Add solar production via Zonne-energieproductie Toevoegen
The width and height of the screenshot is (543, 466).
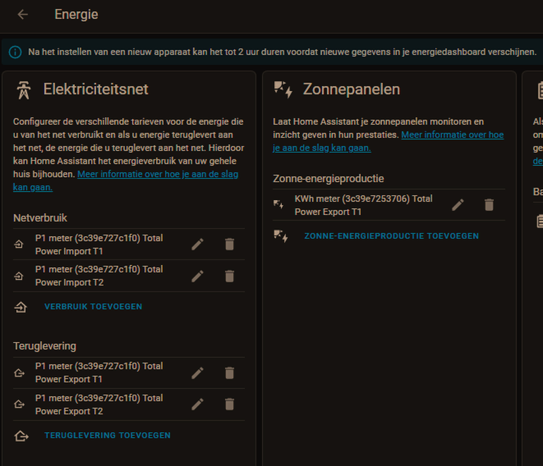point(391,236)
